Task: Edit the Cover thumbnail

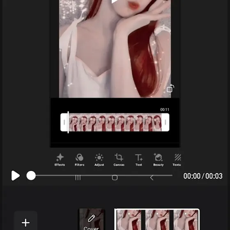Action: coord(91,219)
